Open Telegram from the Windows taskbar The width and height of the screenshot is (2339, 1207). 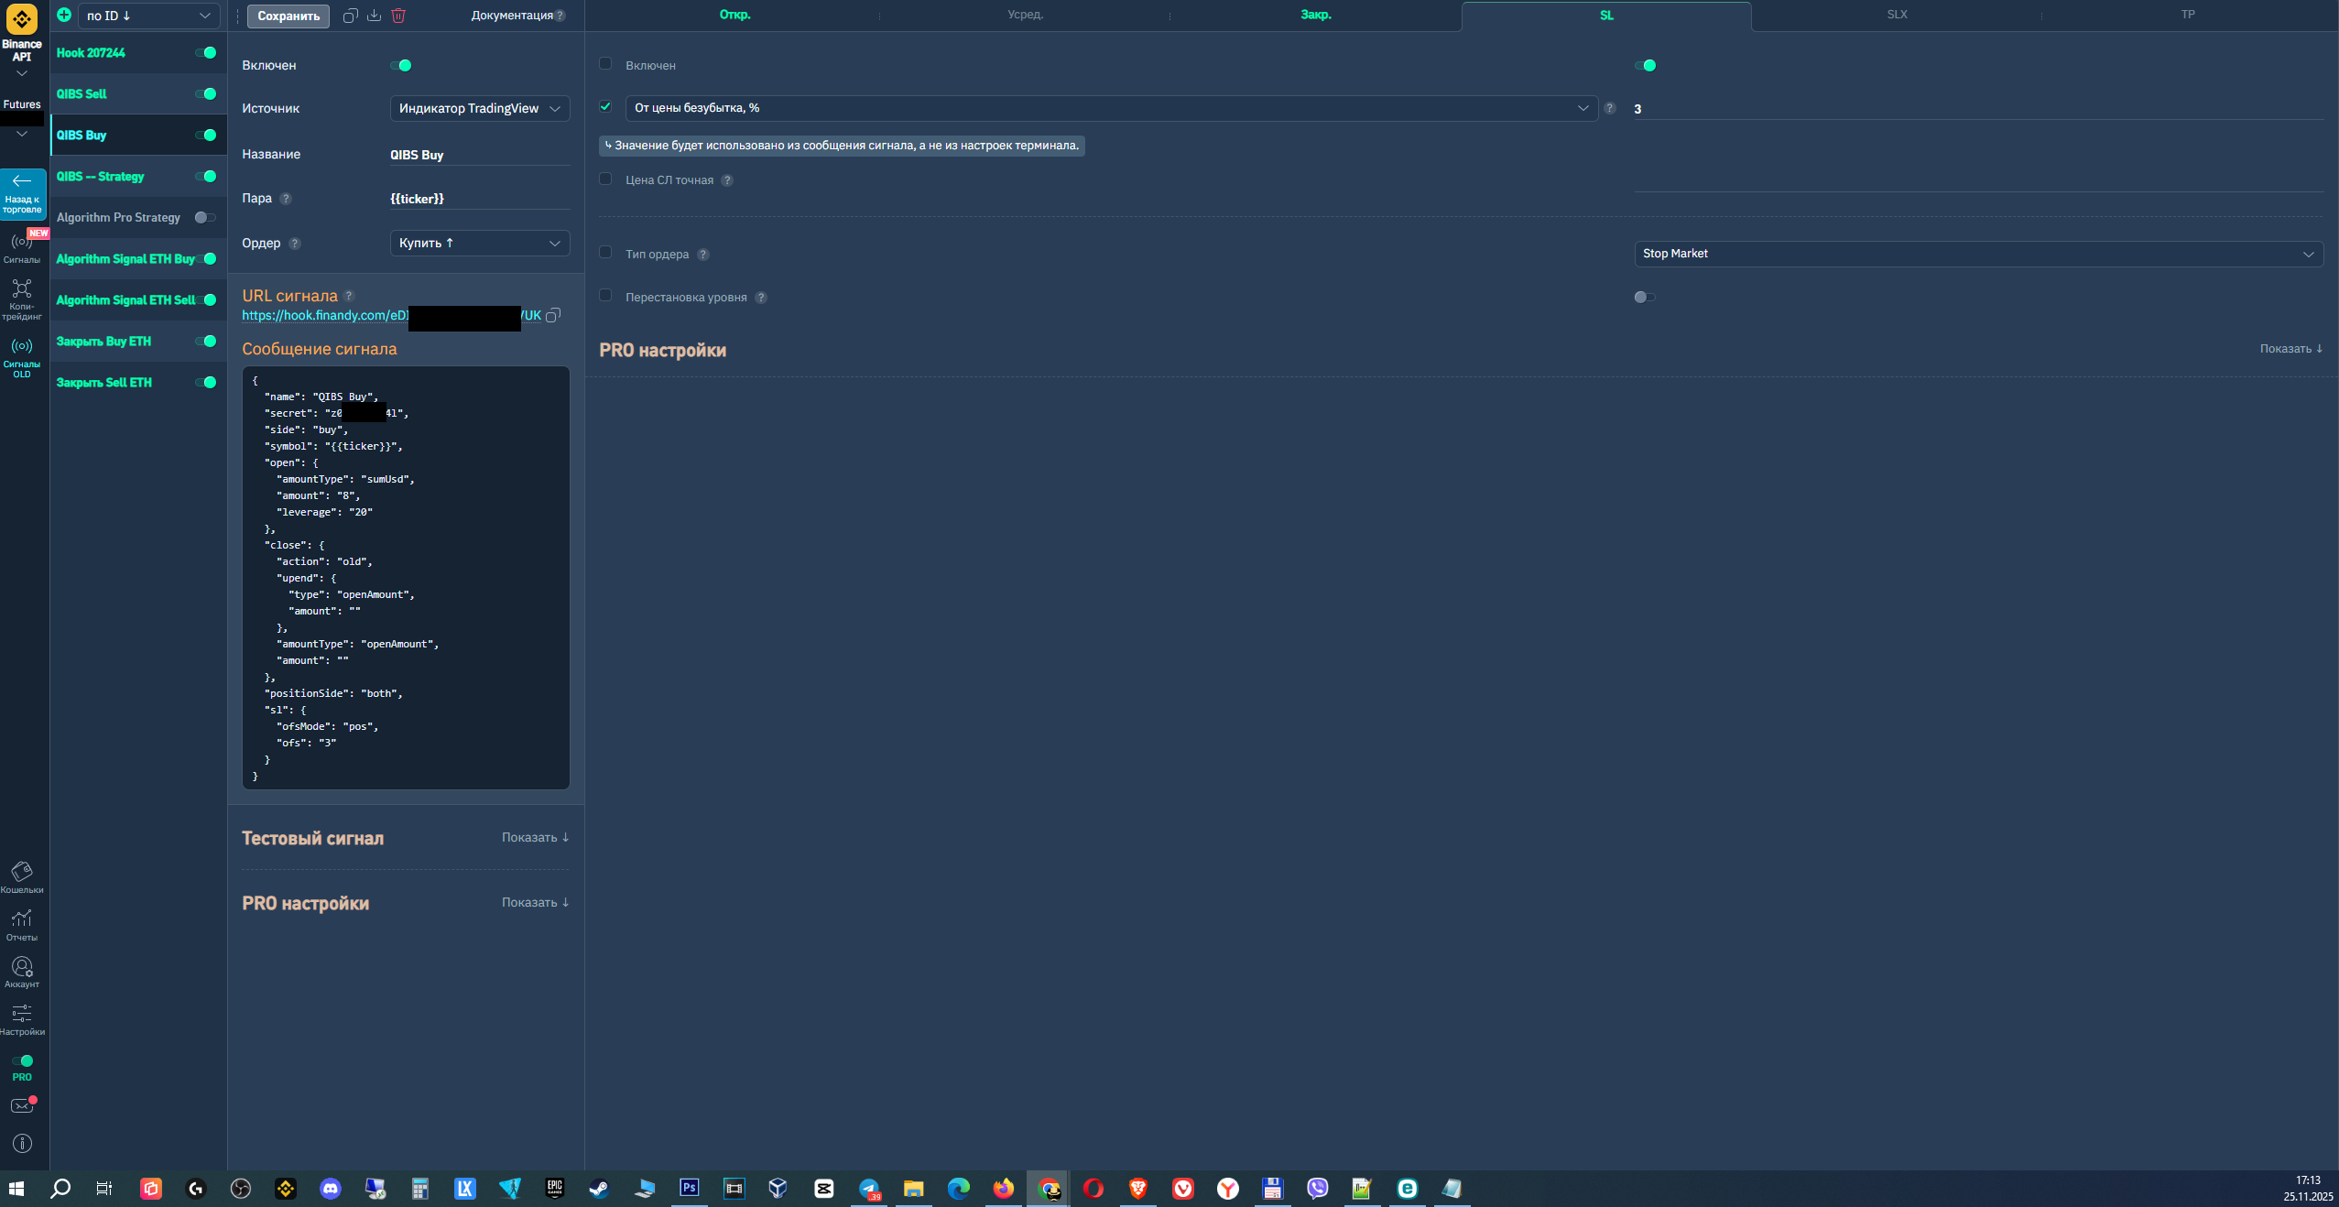(x=868, y=1189)
